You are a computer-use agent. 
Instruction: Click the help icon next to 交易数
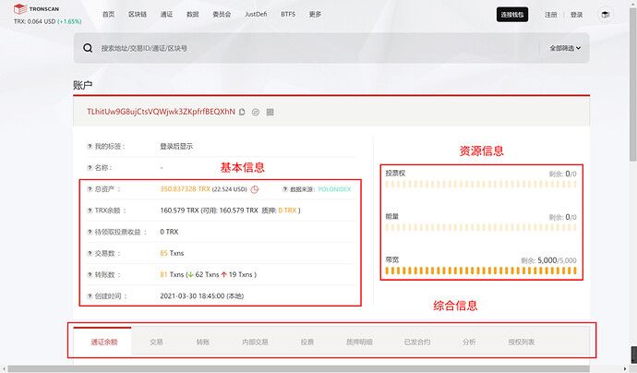coord(90,253)
